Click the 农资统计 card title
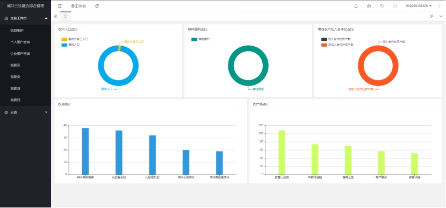Viewport: 446px width, 208px height. (x=64, y=104)
